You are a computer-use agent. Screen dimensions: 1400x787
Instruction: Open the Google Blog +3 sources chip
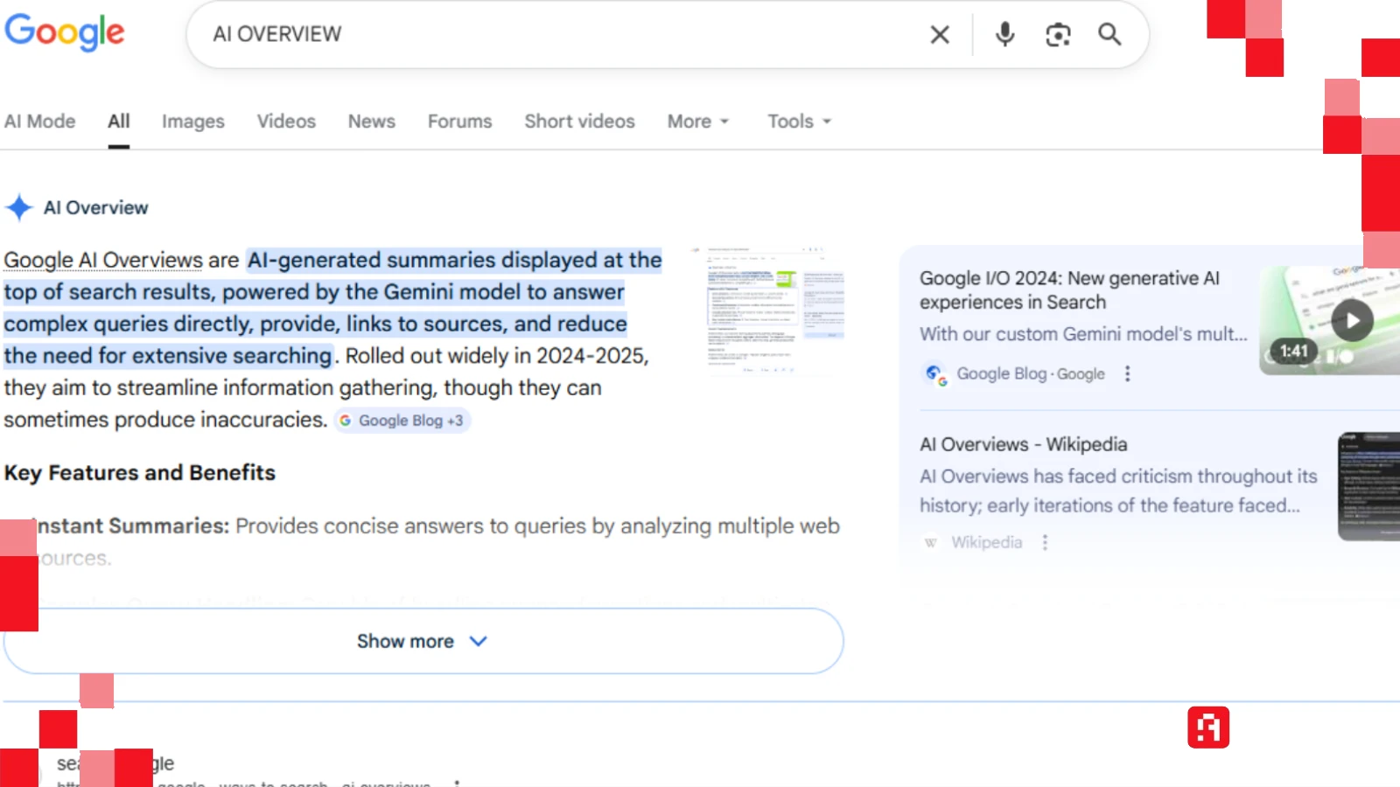tap(402, 421)
